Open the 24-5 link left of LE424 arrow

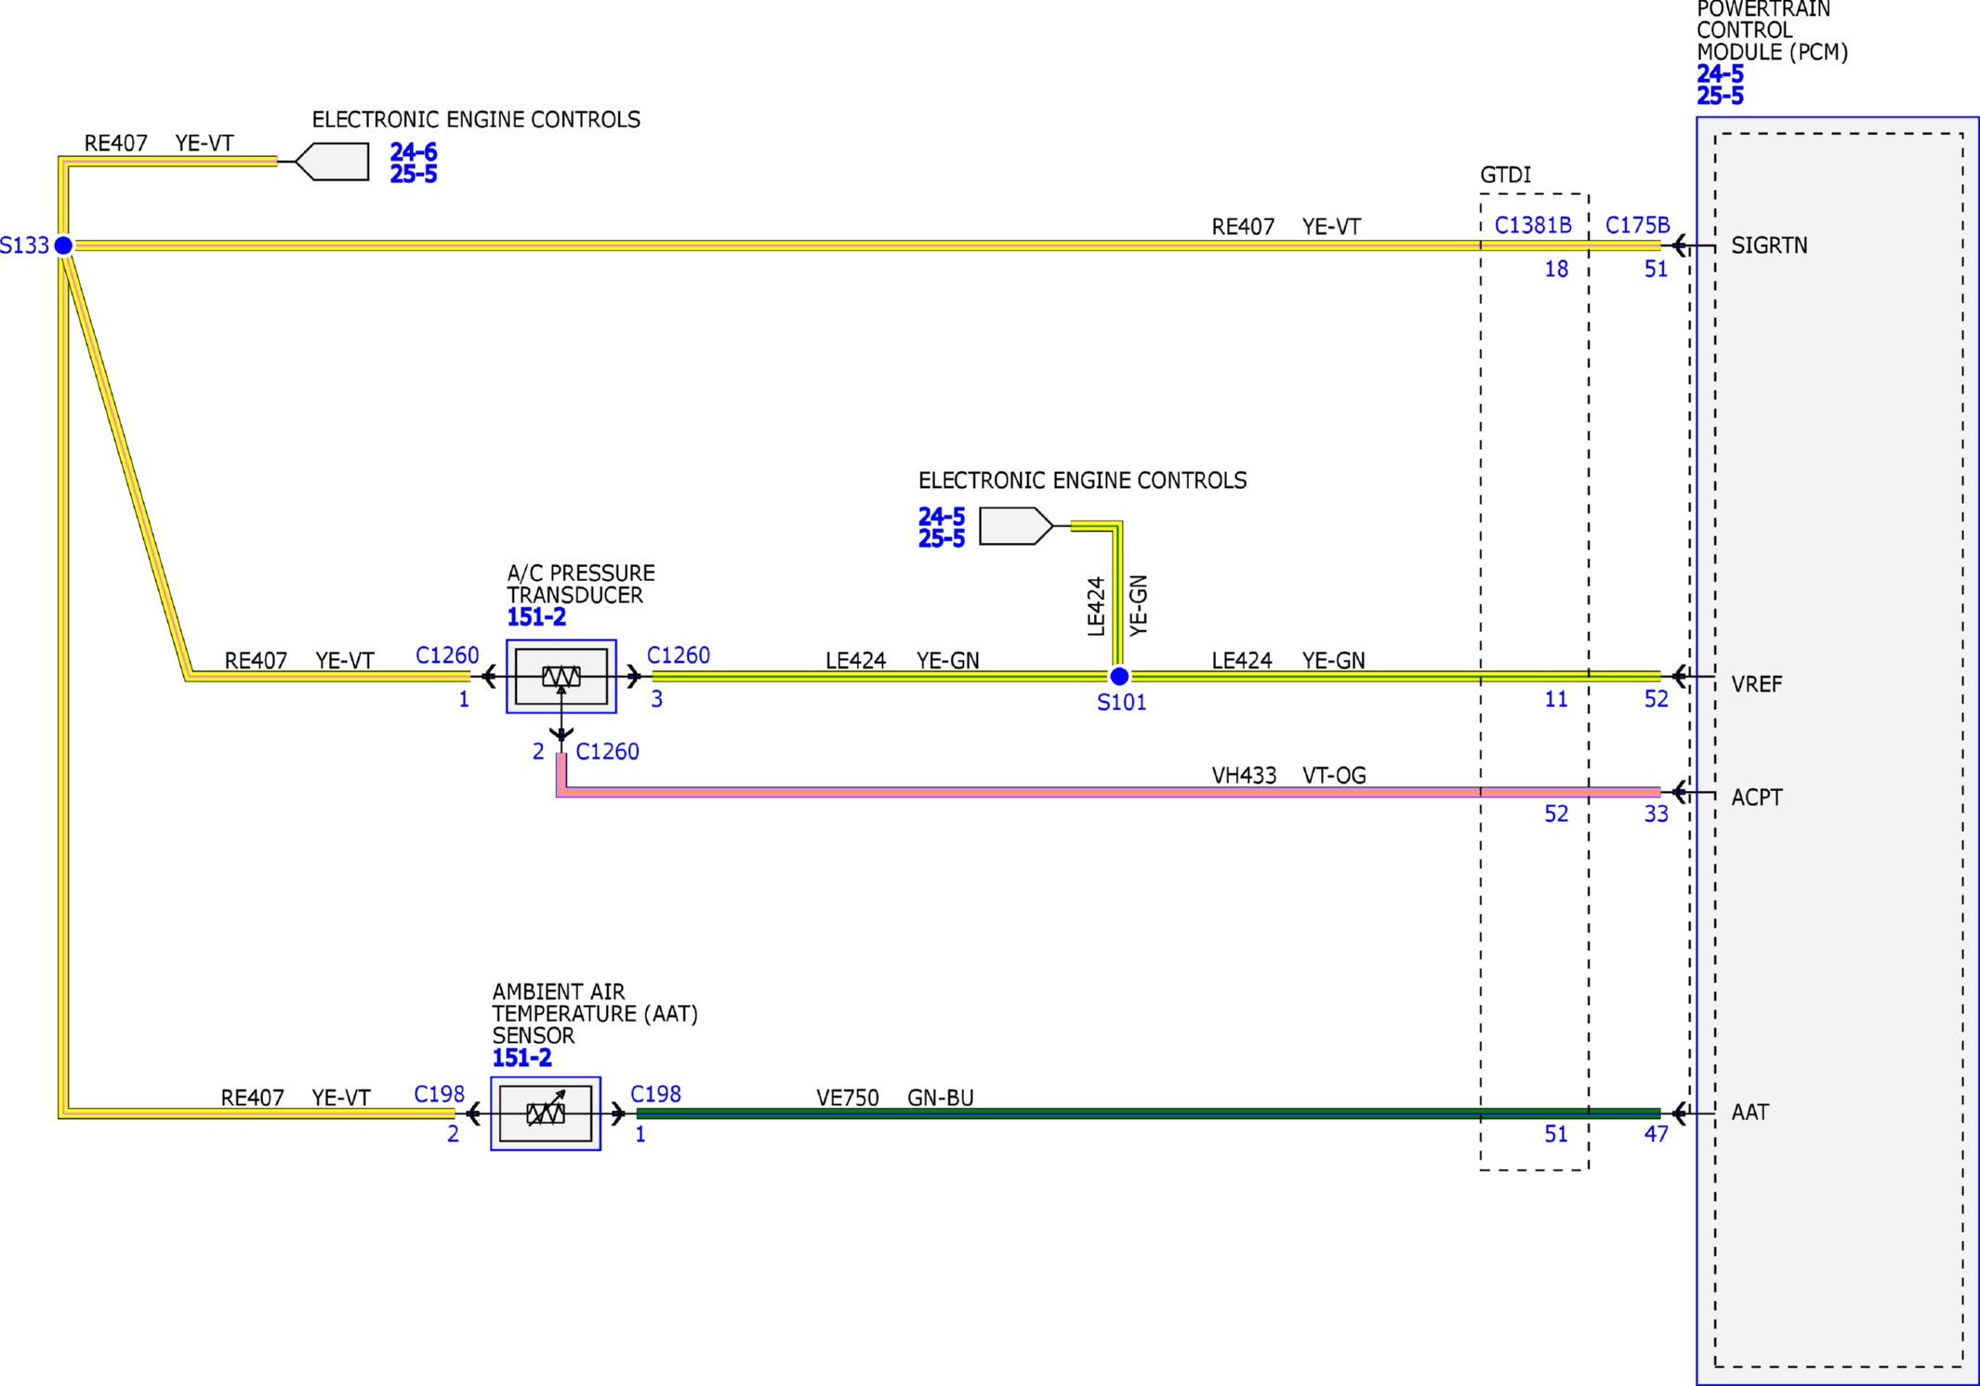(942, 516)
